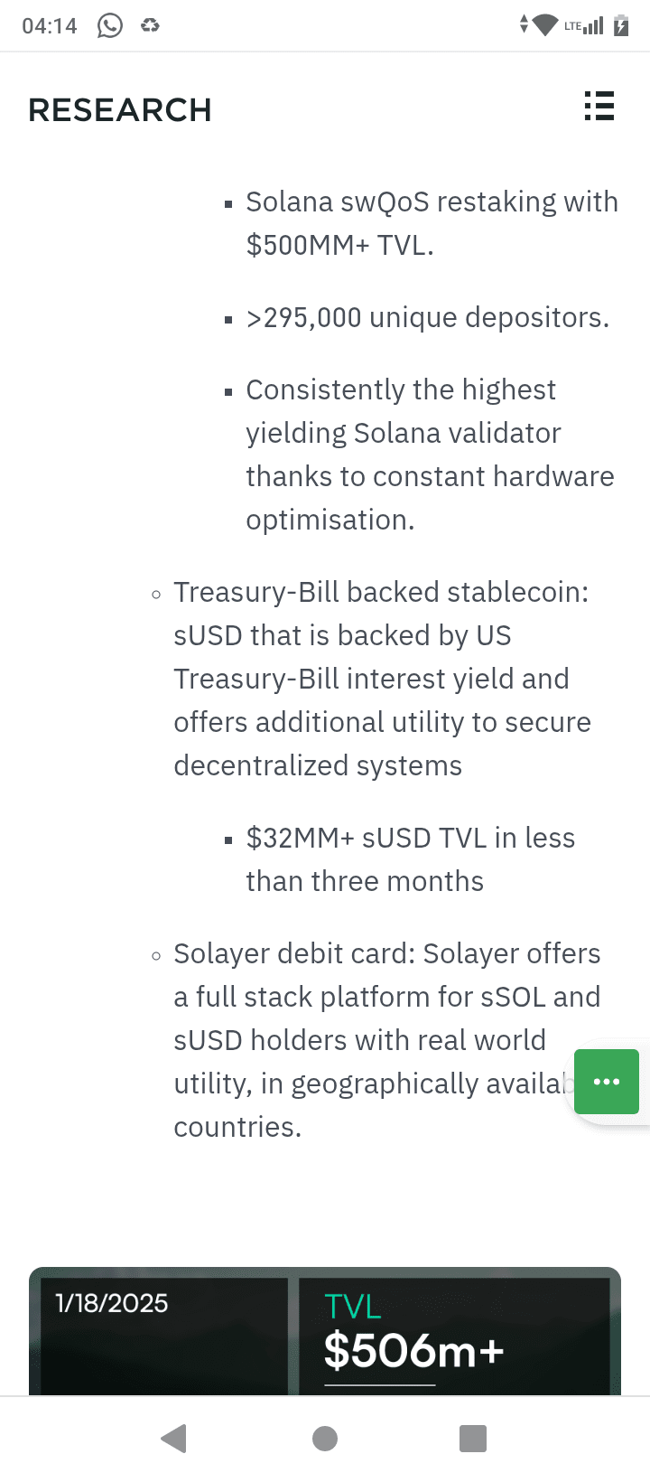The image size is (650, 1482).
Task: Tap the Solana swQoS restaking bullet
Action: pos(431,223)
